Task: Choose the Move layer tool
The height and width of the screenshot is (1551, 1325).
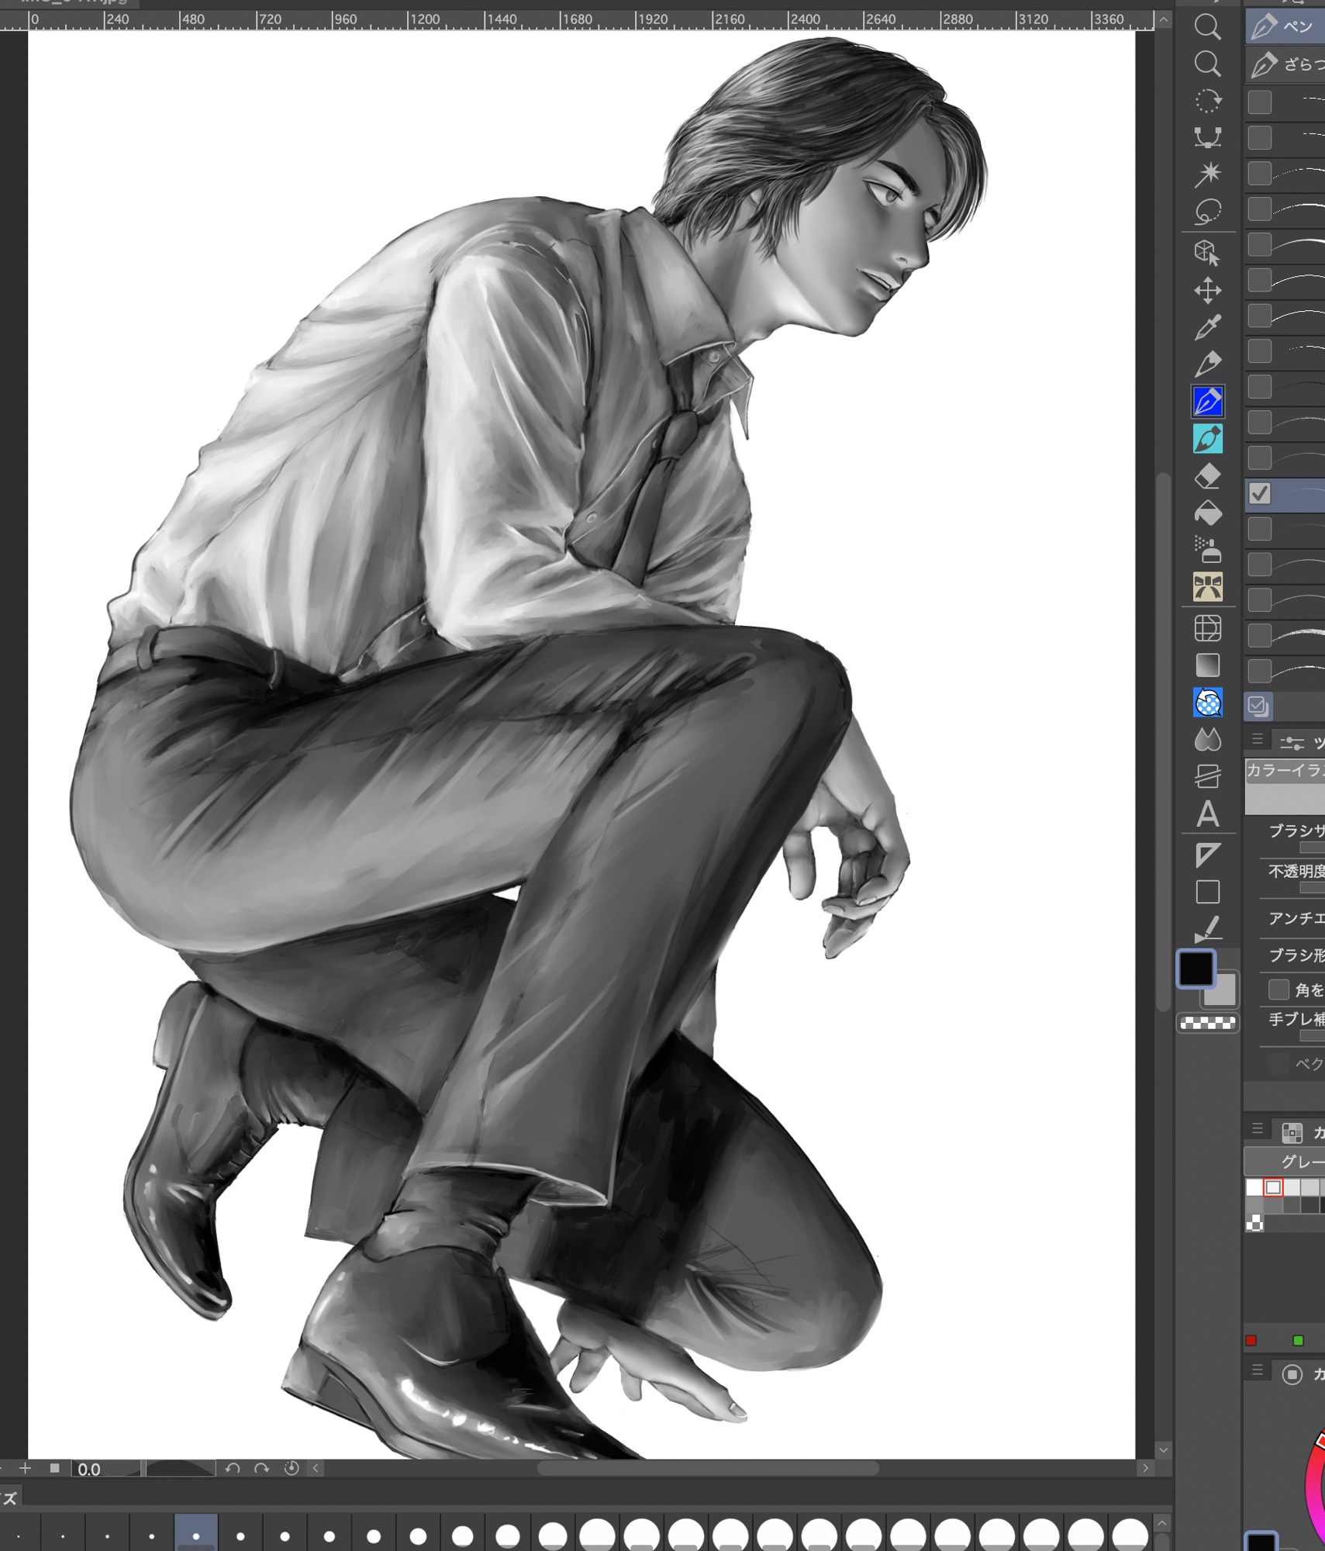Action: 1207,291
